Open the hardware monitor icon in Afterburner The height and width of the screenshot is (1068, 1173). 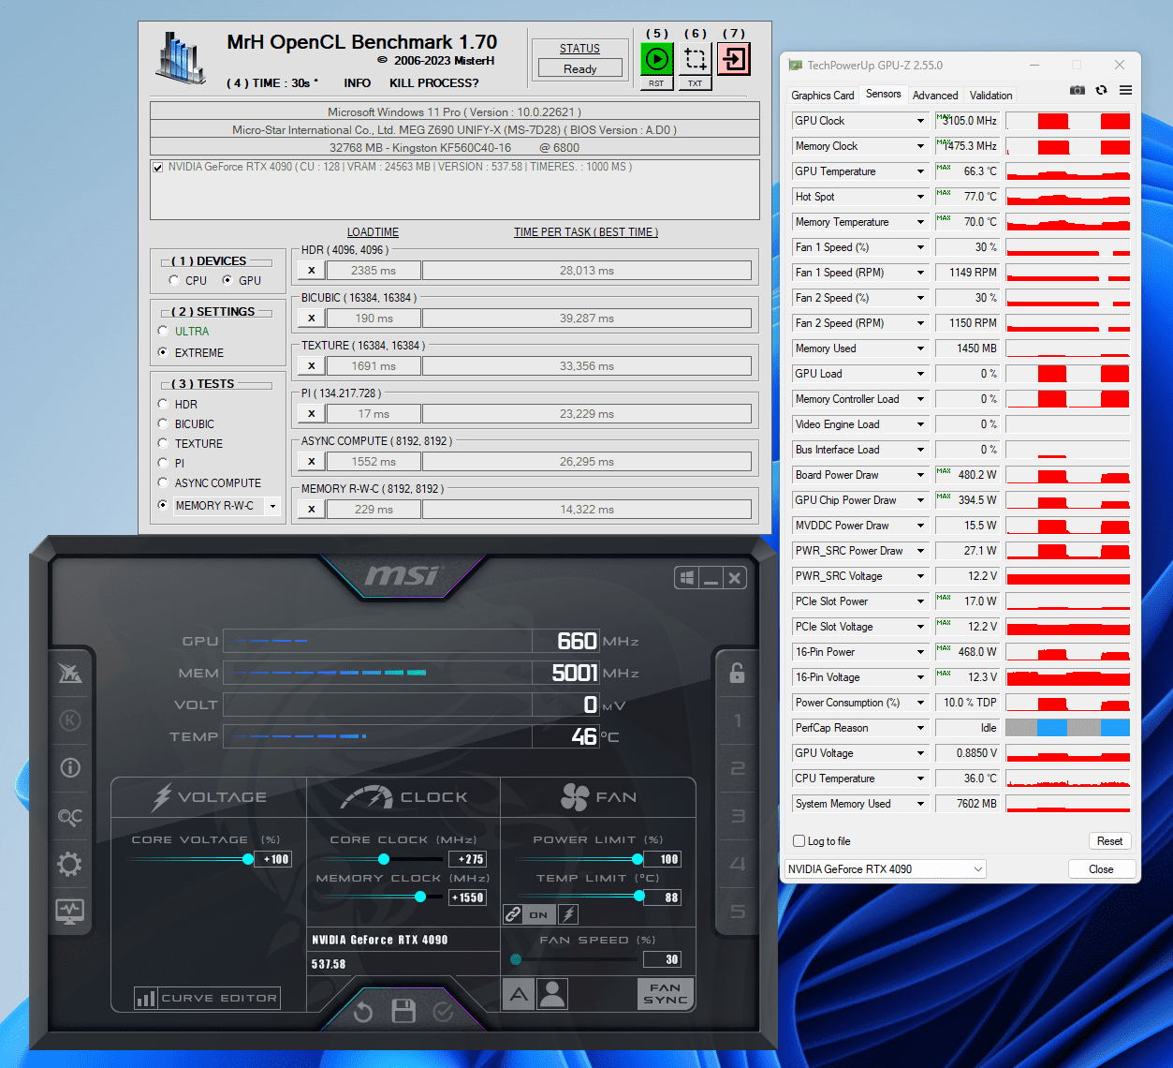[70, 911]
